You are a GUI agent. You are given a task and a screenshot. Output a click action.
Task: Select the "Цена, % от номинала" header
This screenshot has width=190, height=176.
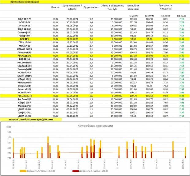(133, 7)
